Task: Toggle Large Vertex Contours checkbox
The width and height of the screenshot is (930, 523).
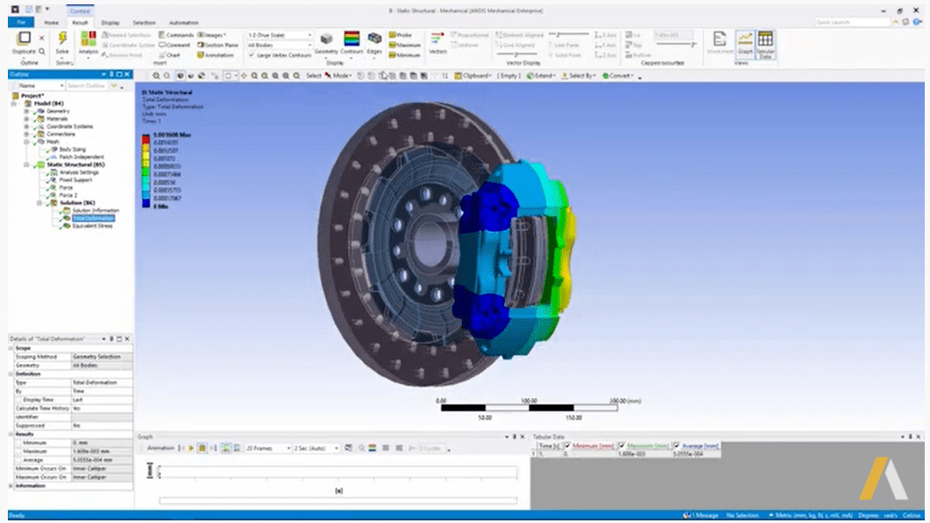Action: pyautogui.click(x=251, y=55)
